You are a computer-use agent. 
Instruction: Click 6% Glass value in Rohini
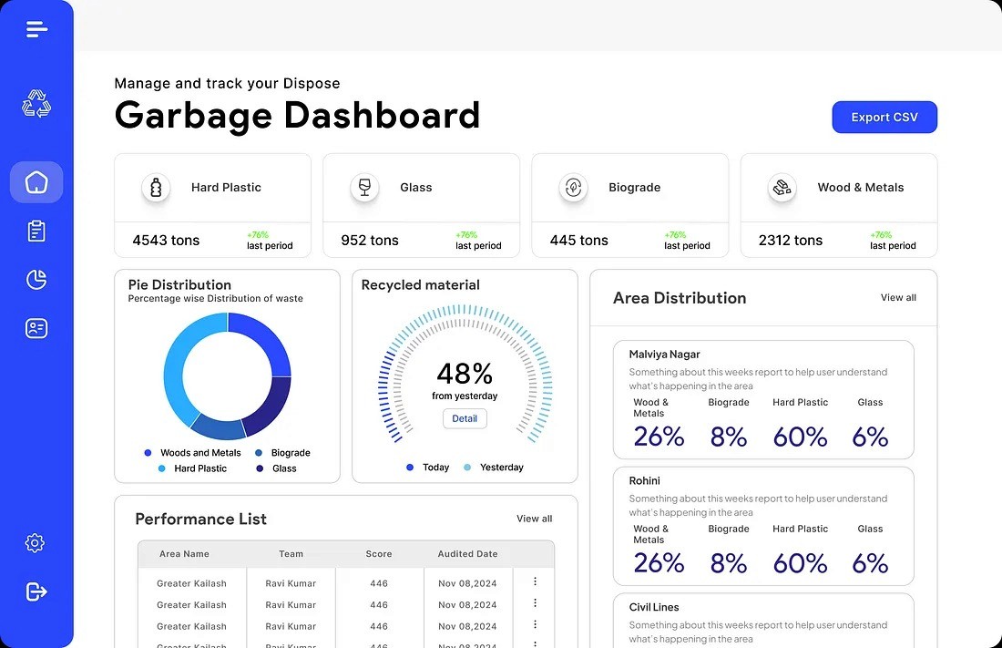click(x=870, y=563)
